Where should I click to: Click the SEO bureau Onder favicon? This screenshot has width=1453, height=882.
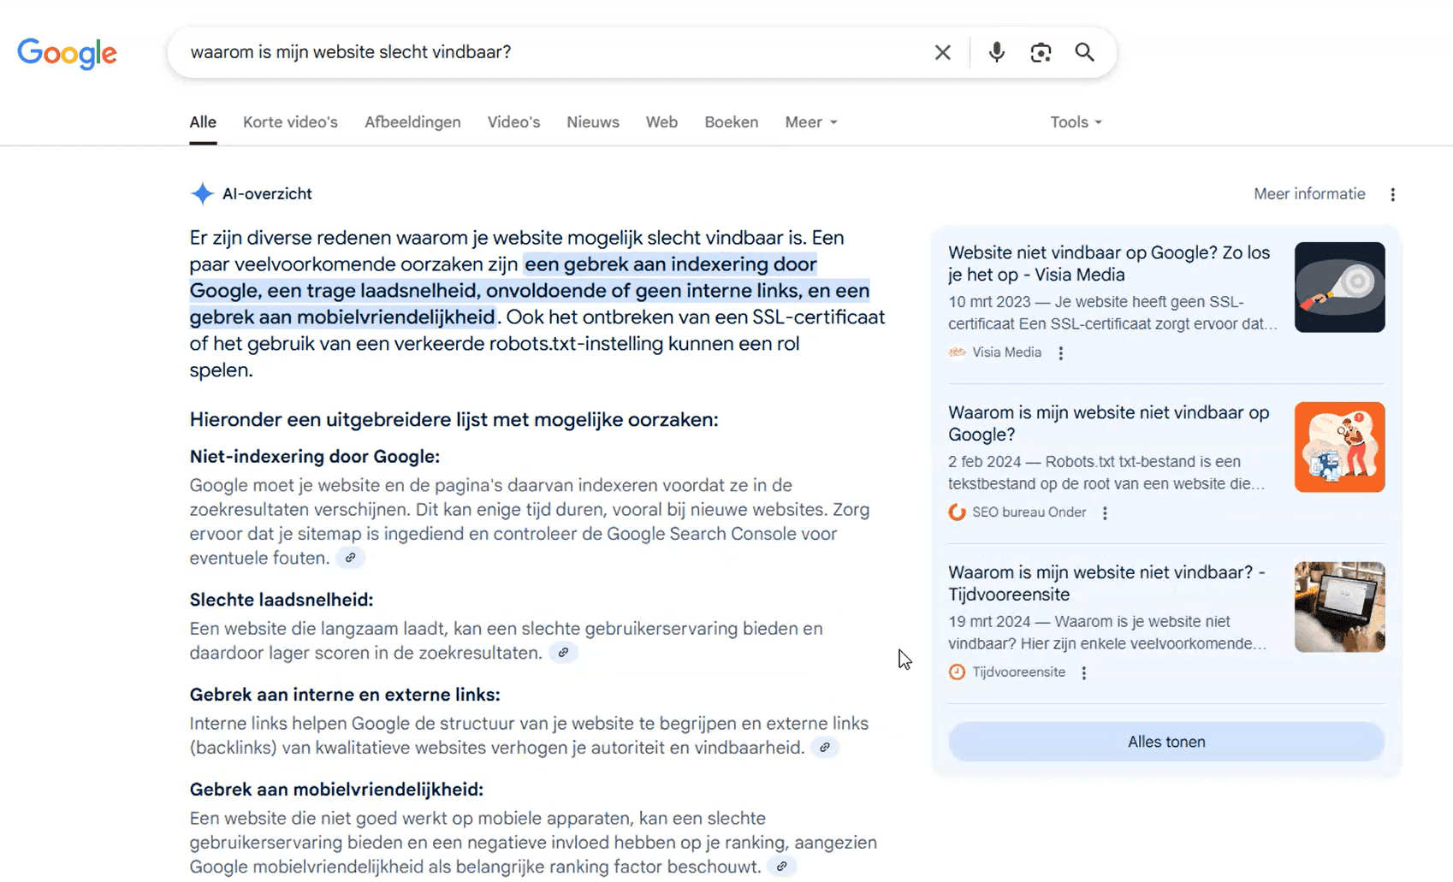point(957,512)
